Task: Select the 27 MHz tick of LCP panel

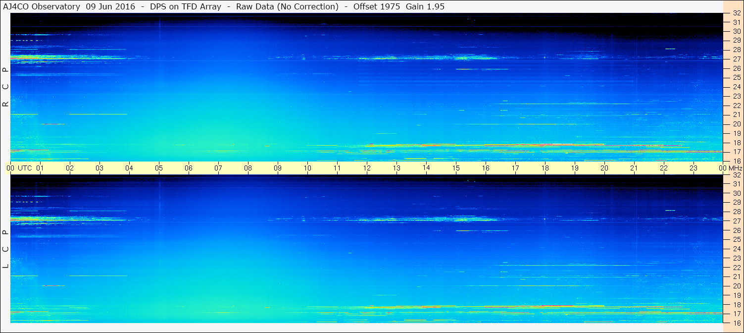Action: (737, 221)
